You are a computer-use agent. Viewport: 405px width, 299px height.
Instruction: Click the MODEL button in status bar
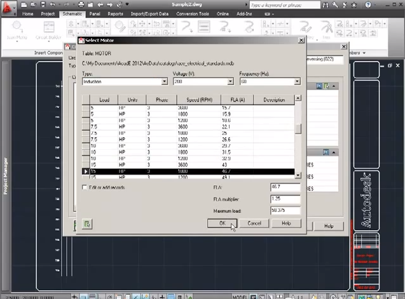[240, 297]
